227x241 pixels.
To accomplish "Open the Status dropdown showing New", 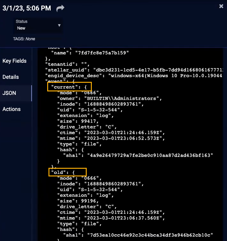I will [38, 25].
